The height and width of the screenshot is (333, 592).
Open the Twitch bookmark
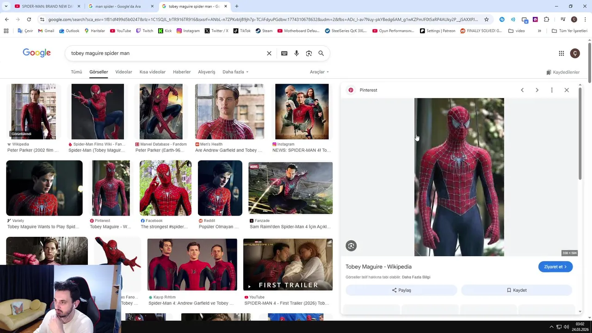144,31
